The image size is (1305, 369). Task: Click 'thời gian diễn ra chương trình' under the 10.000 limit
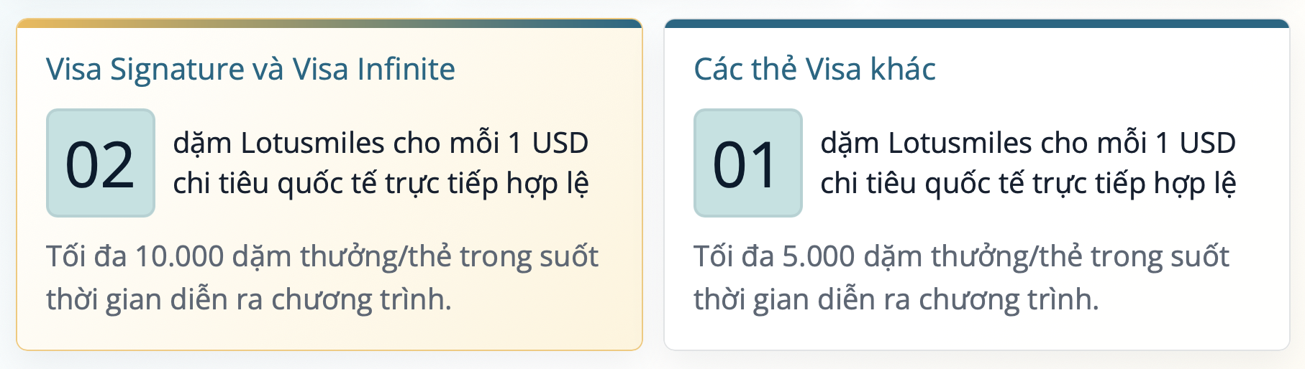tap(249, 299)
